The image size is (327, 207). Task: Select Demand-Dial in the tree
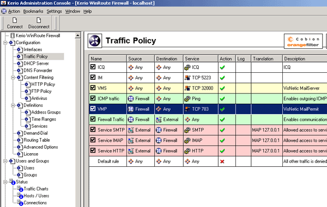click(35, 133)
